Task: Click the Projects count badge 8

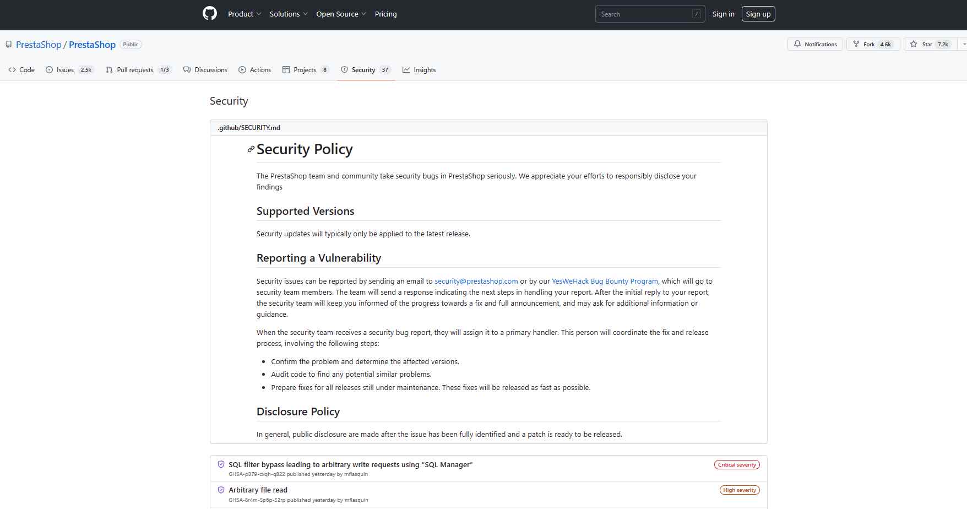Action: (x=325, y=70)
